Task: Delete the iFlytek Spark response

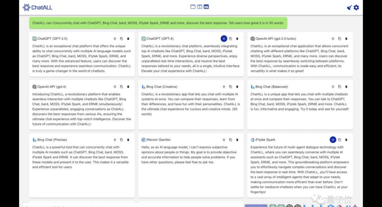Action: tap(346, 140)
